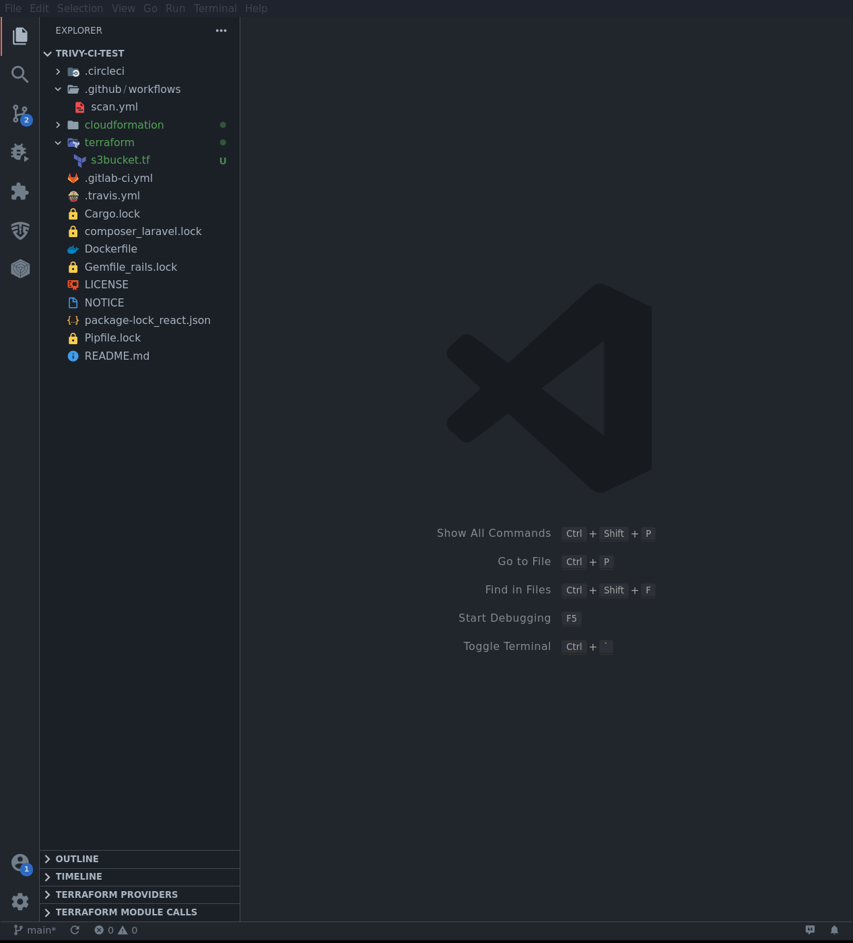Collapse the TRIVY-CI-TEST root folder
Image resolution: width=853 pixels, height=943 pixels.
tap(47, 53)
